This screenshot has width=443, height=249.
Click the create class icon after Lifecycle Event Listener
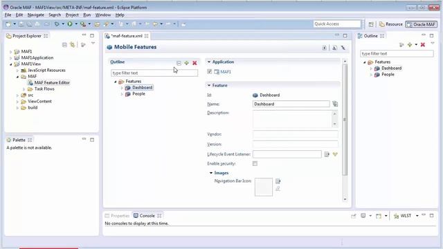335,154
